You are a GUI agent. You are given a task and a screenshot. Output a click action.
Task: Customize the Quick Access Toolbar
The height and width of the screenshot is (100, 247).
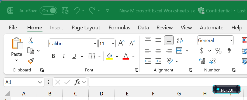tap(107, 11)
